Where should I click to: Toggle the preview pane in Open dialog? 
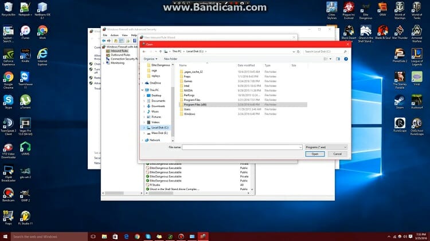(338, 59)
